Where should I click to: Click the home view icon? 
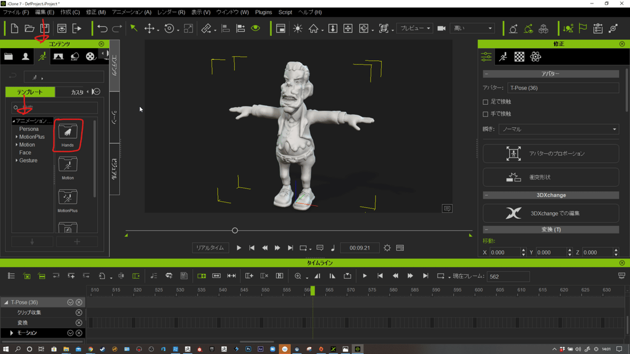tap(313, 28)
